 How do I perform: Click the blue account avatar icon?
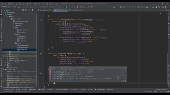[165, 7]
